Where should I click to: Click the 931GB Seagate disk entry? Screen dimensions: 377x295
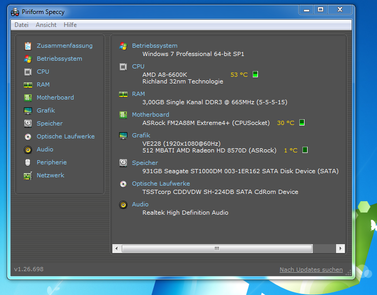240,171
